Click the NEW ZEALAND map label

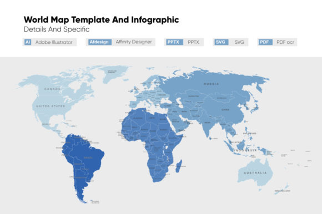283,191
